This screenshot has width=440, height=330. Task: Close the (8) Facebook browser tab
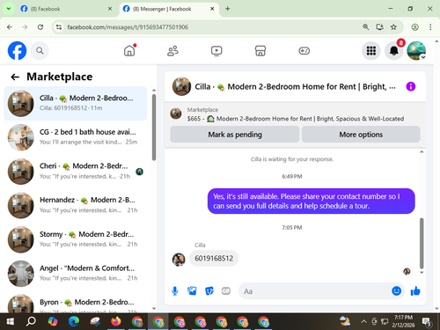pos(110,9)
